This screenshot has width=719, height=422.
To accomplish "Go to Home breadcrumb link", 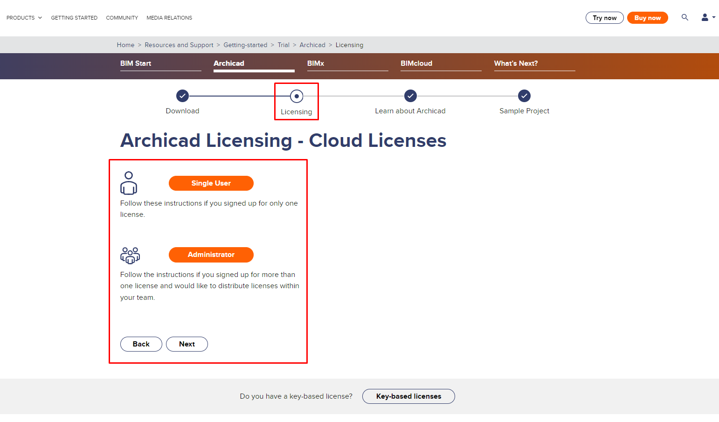I will coord(125,45).
